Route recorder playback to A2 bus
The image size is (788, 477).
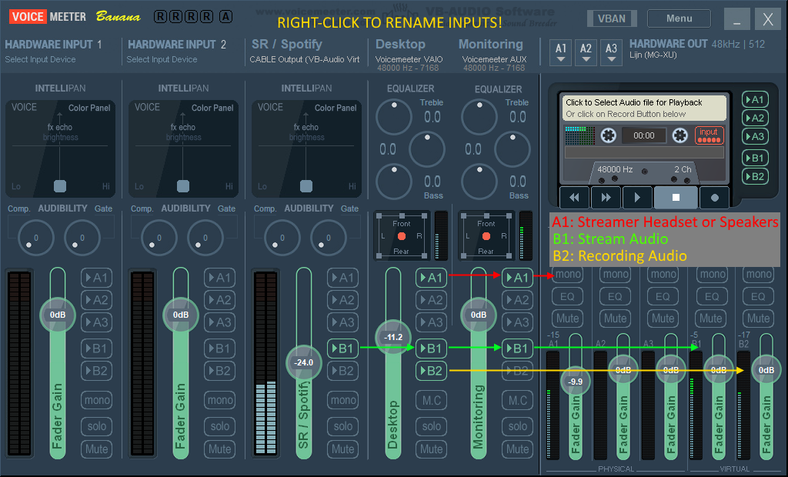click(755, 118)
